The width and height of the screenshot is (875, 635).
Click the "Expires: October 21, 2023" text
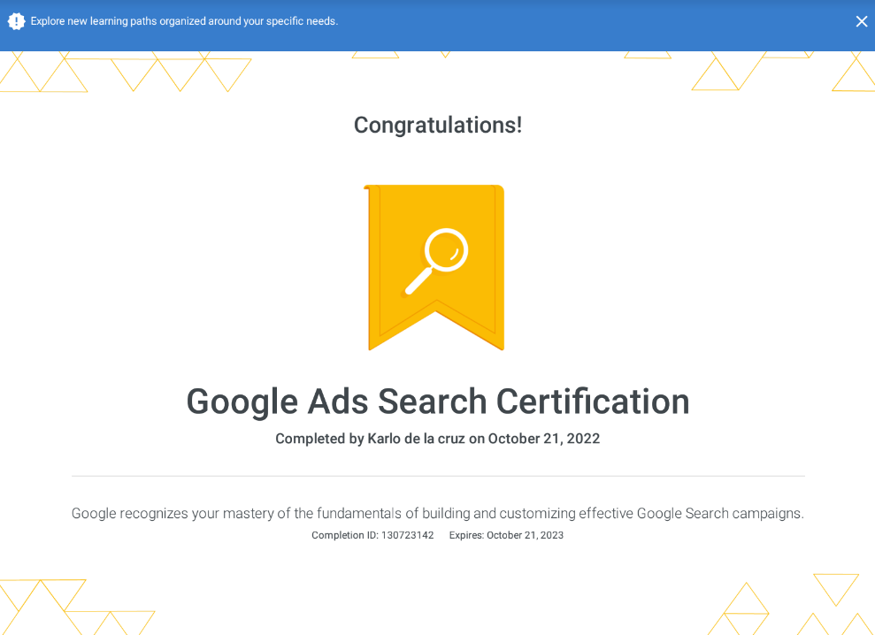tap(506, 535)
